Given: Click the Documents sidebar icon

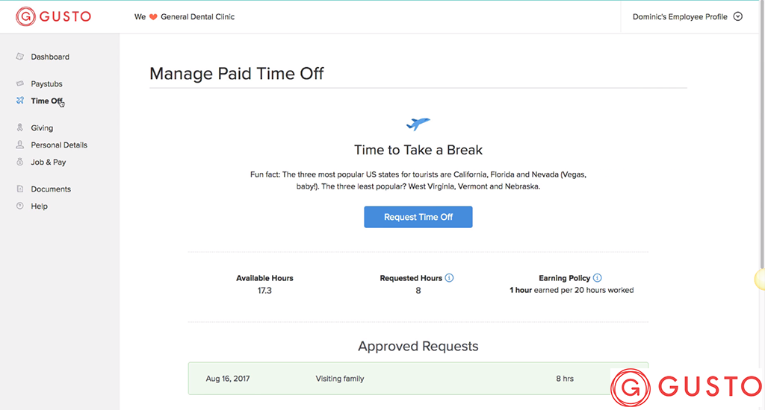Looking at the screenshot, I should tap(20, 189).
